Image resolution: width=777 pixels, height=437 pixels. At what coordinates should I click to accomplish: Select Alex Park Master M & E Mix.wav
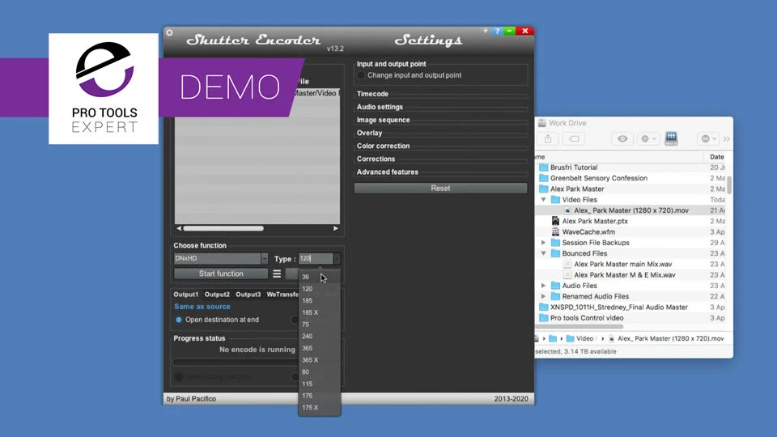click(x=624, y=275)
